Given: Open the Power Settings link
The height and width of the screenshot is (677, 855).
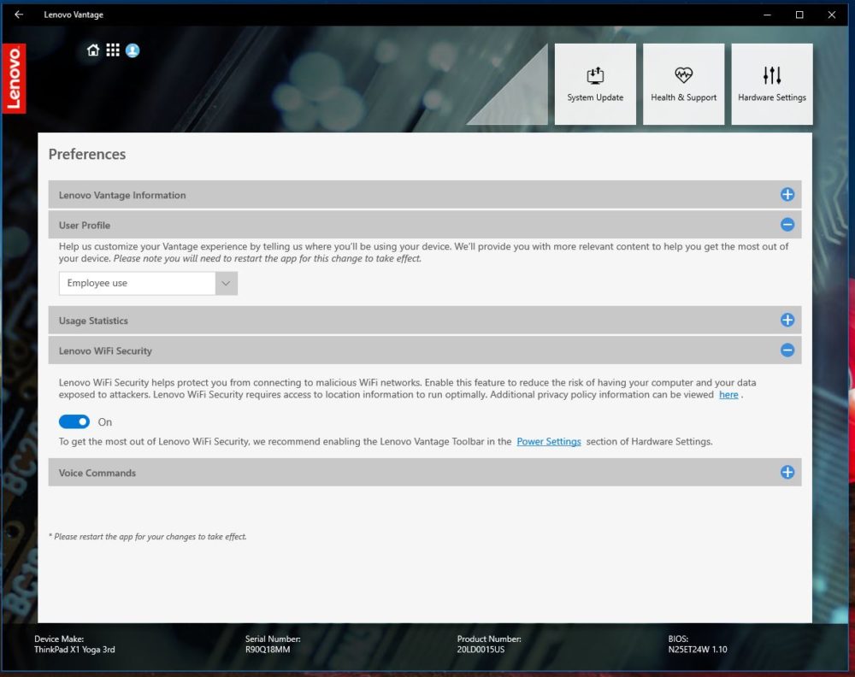Looking at the screenshot, I should 549,442.
